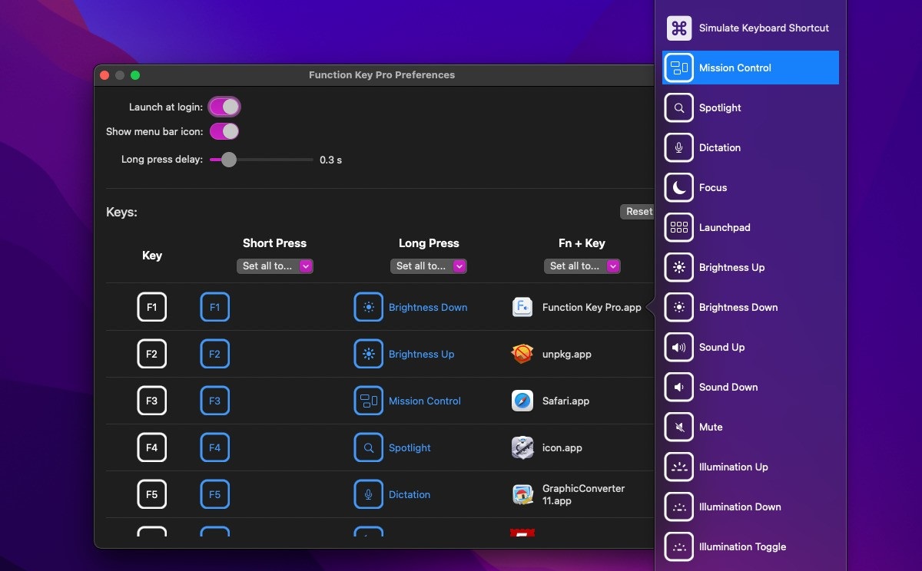Click icon.app in the F4 row
The height and width of the screenshot is (571, 922).
[547, 447]
